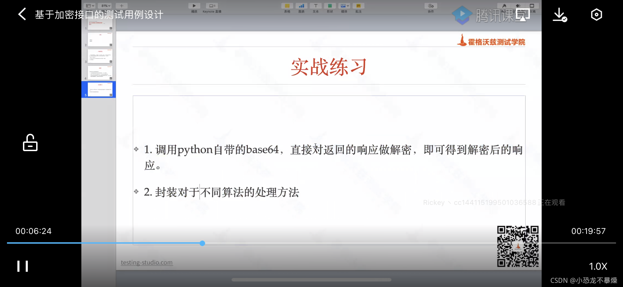Open Keynote's Format inspector icon
This screenshot has width=623, height=287.
pos(504,6)
